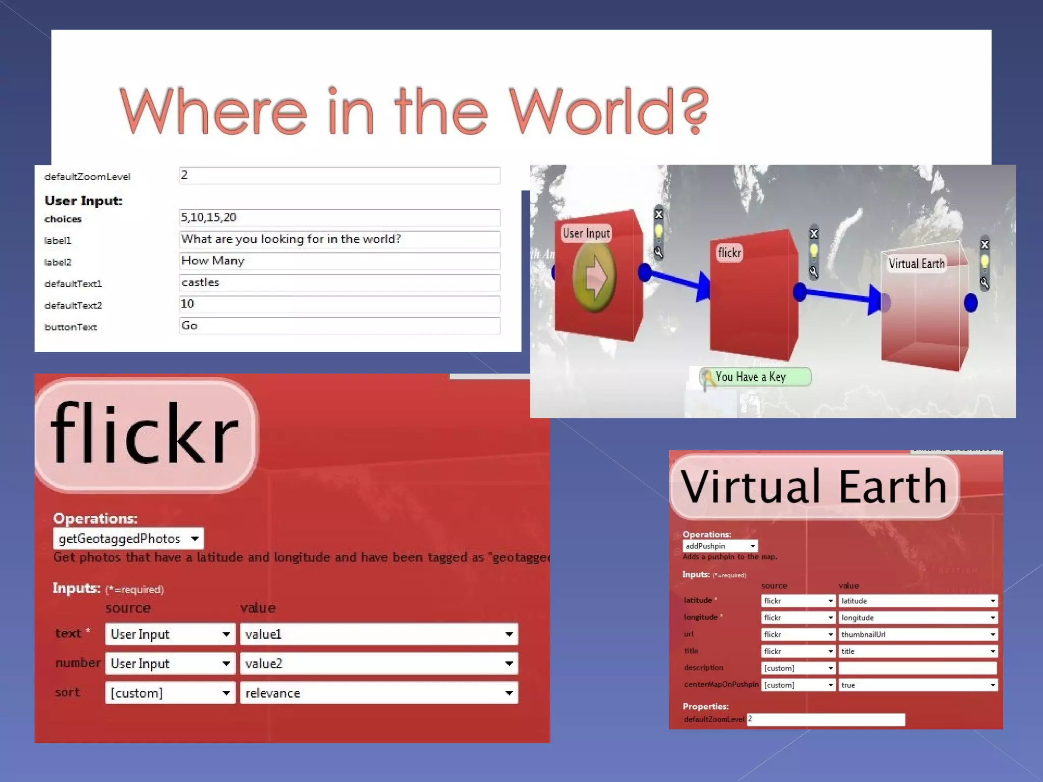
Task: Click the X icon beside the flickr block
Action: tap(813, 234)
